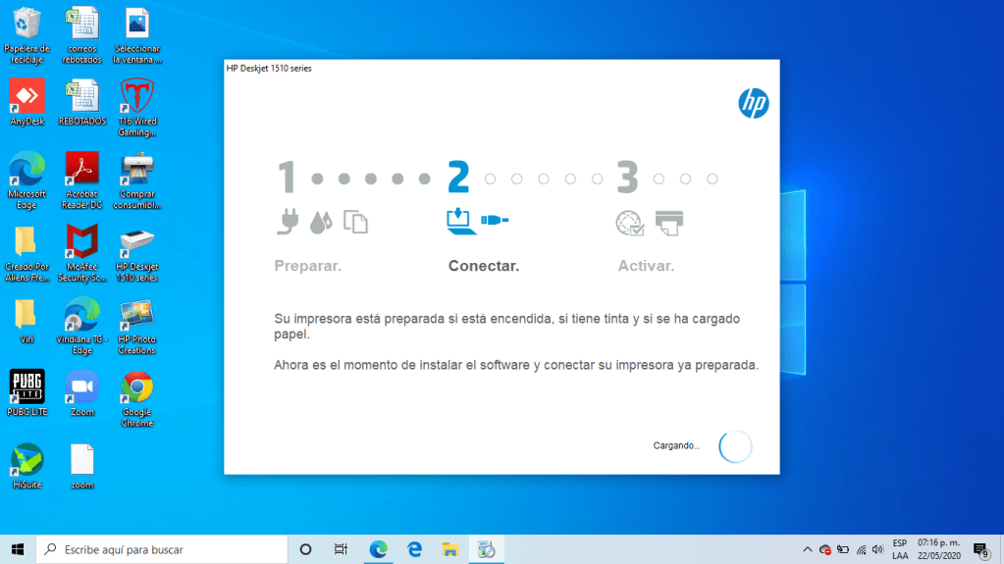
Task: Open Task View on the taskbar
Action: click(341, 549)
